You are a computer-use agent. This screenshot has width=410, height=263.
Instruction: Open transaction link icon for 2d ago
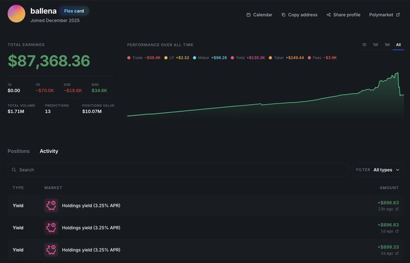coord(397,253)
